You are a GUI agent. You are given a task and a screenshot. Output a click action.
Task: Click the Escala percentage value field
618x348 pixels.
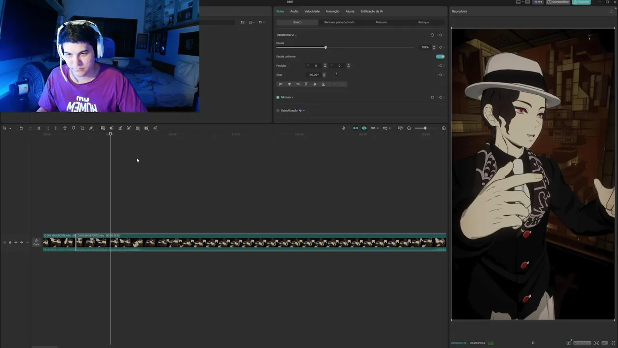[x=425, y=47]
